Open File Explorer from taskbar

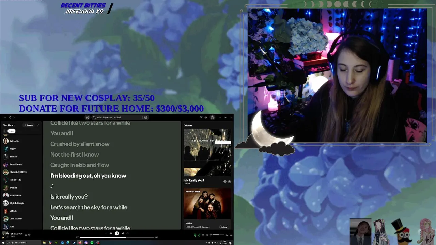coord(44,243)
